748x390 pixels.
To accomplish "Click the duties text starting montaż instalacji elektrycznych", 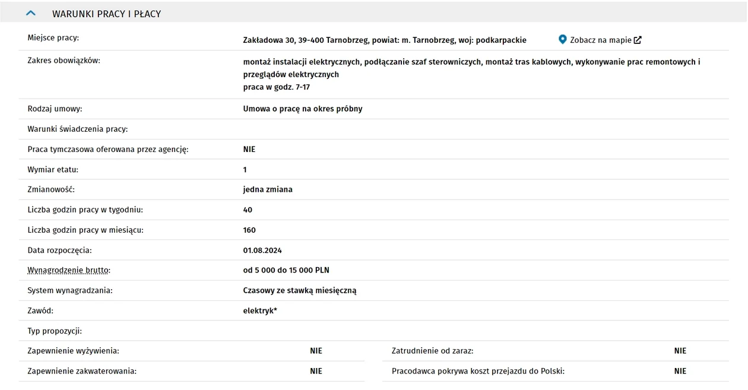I will (x=472, y=68).
